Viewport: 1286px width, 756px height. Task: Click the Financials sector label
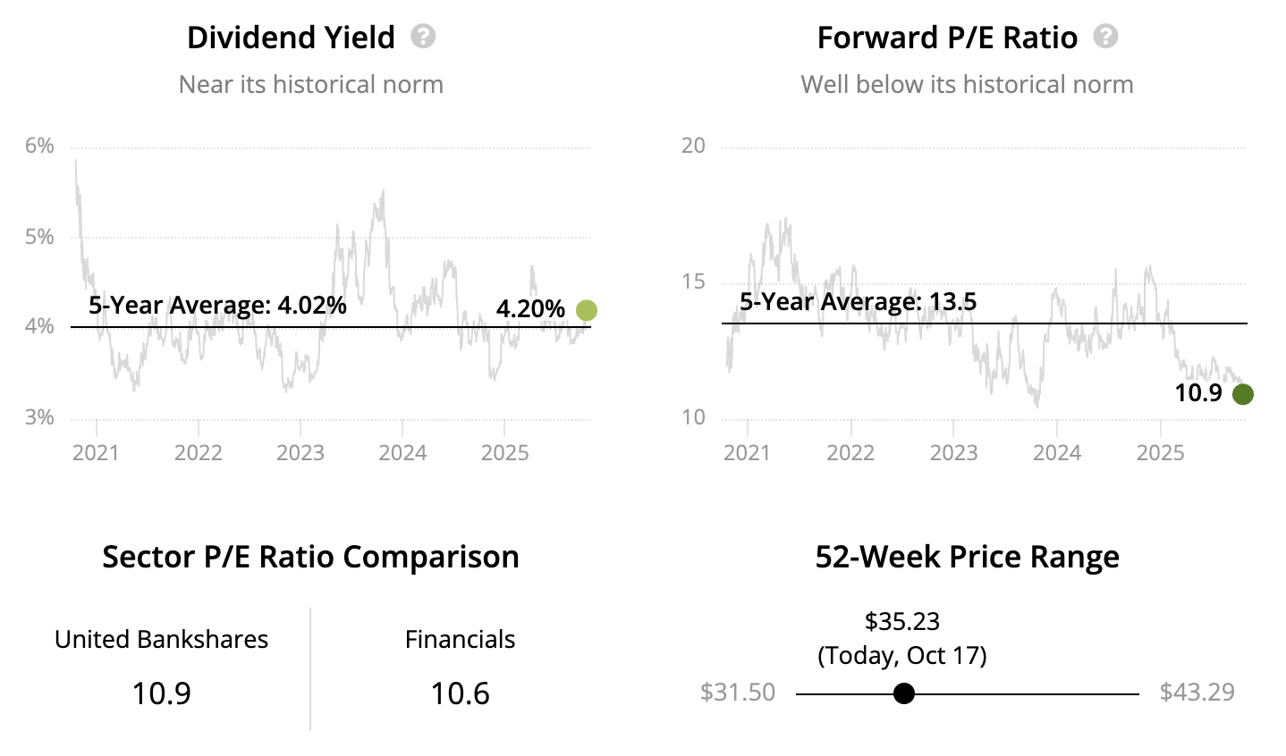[x=460, y=639]
